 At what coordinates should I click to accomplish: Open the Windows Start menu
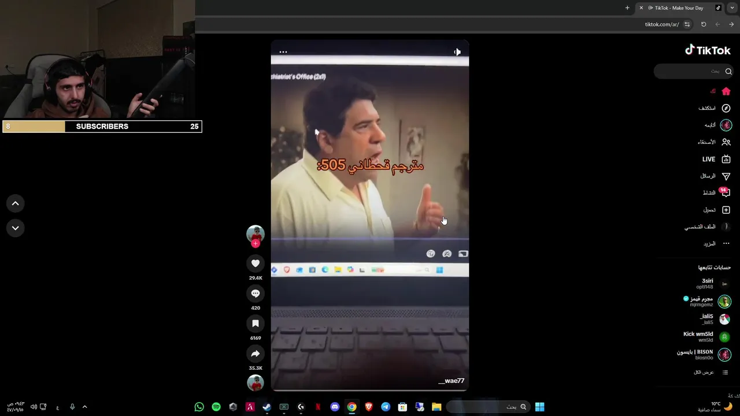tap(539, 407)
